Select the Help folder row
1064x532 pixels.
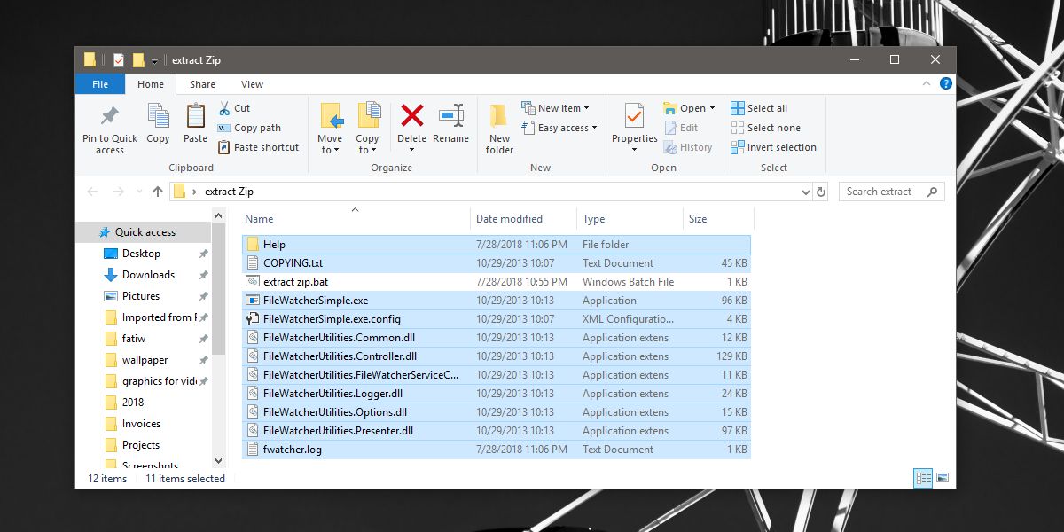click(x=496, y=245)
